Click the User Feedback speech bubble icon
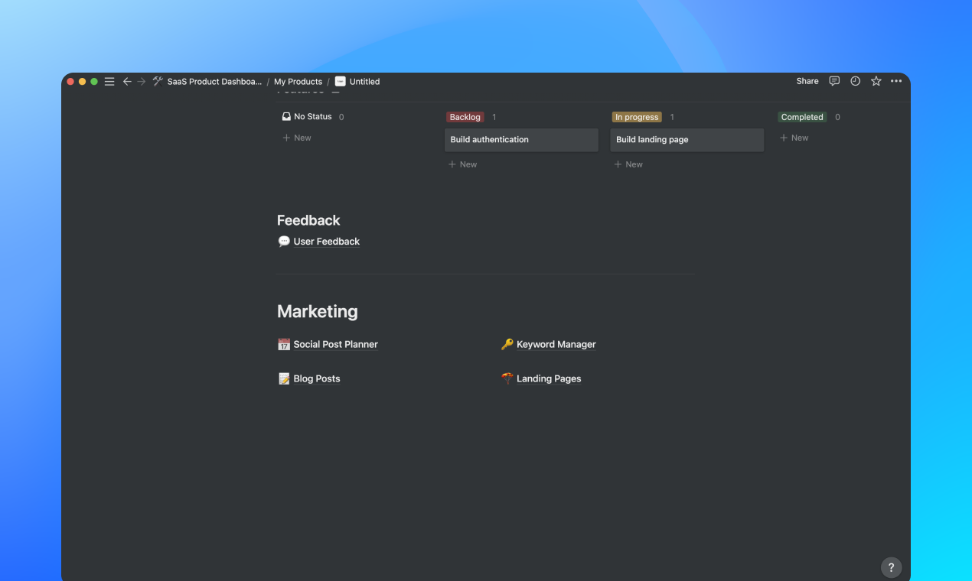This screenshot has height=581, width=972. pyautogui.click(x=284, y=241)
